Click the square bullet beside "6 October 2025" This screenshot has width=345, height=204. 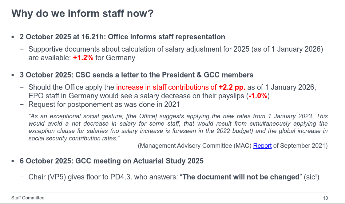point(13,161)
